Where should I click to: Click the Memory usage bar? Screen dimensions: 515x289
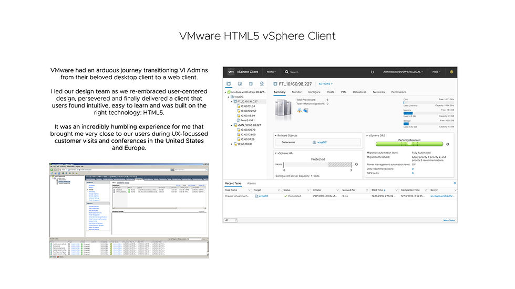429,113
